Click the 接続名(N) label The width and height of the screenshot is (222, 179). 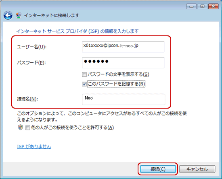point(27,99)
